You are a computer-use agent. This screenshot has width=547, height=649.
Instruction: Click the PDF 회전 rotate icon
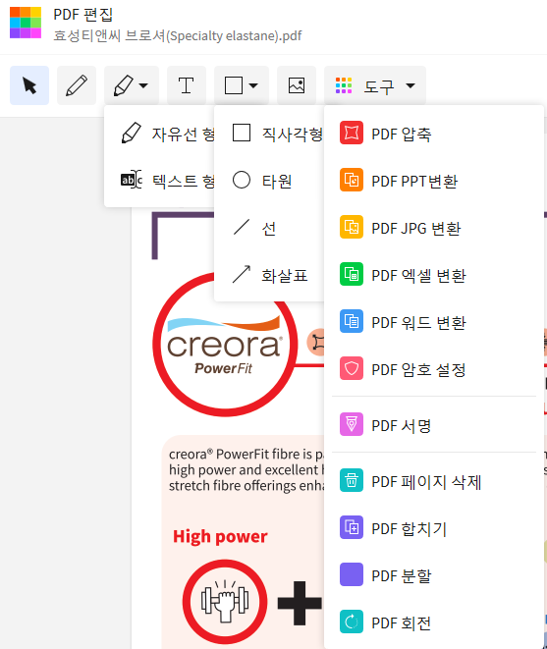[352, 622]
